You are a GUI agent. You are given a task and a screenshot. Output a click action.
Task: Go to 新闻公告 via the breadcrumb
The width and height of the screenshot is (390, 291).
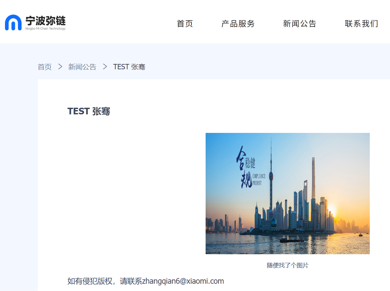pos(82,67)
